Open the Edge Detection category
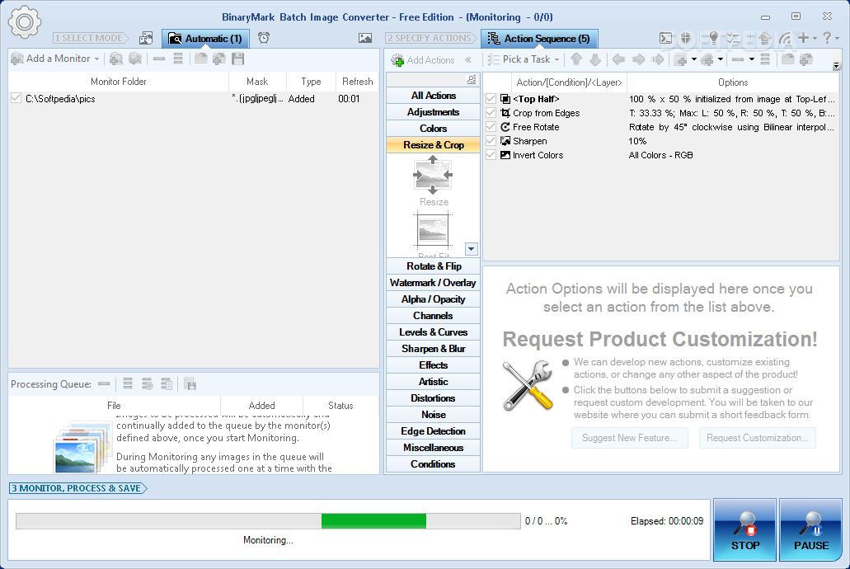The height and width of the screenshot is (569, 850). point(433,431)
